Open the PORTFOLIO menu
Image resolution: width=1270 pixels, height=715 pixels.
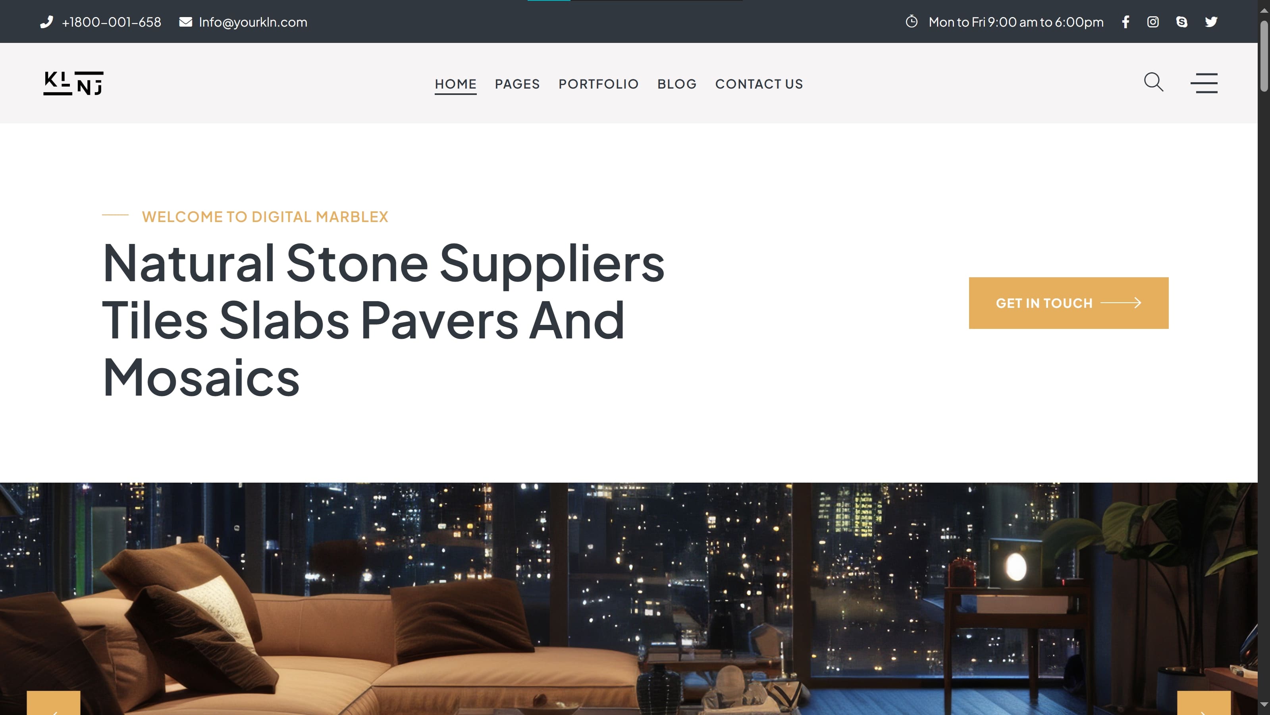(599, 84)
